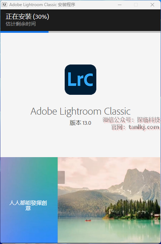
Task: Open the tanlkj.com 官网 watermark link
Action: (135, 127)
